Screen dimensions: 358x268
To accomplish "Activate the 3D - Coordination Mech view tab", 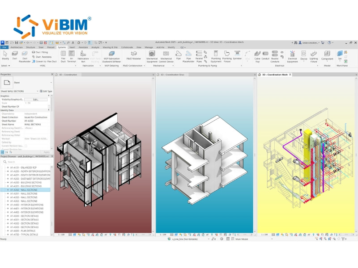I will coord(275,75).
